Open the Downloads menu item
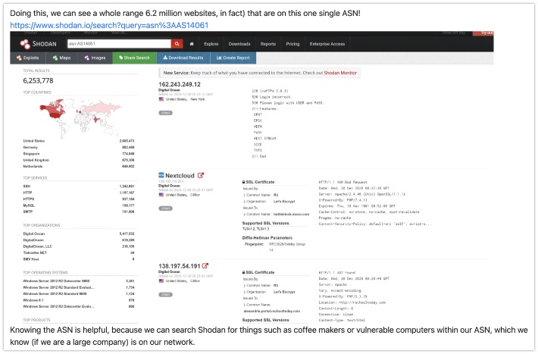The width and height of the screenshot is (538, 354). (x=239, y=44)
